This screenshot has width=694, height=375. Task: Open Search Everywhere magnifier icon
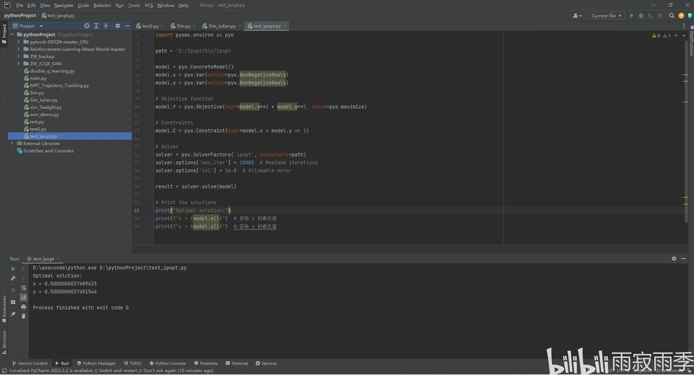pyautogui.click(x=672, y=16)
